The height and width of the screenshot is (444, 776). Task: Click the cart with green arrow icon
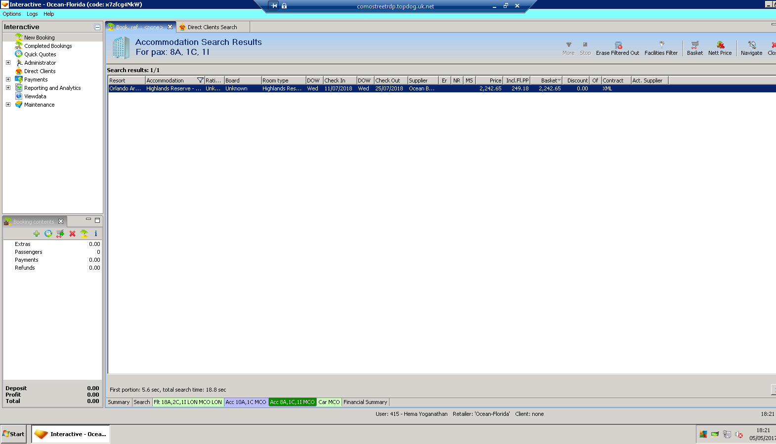tap(60, 234)
